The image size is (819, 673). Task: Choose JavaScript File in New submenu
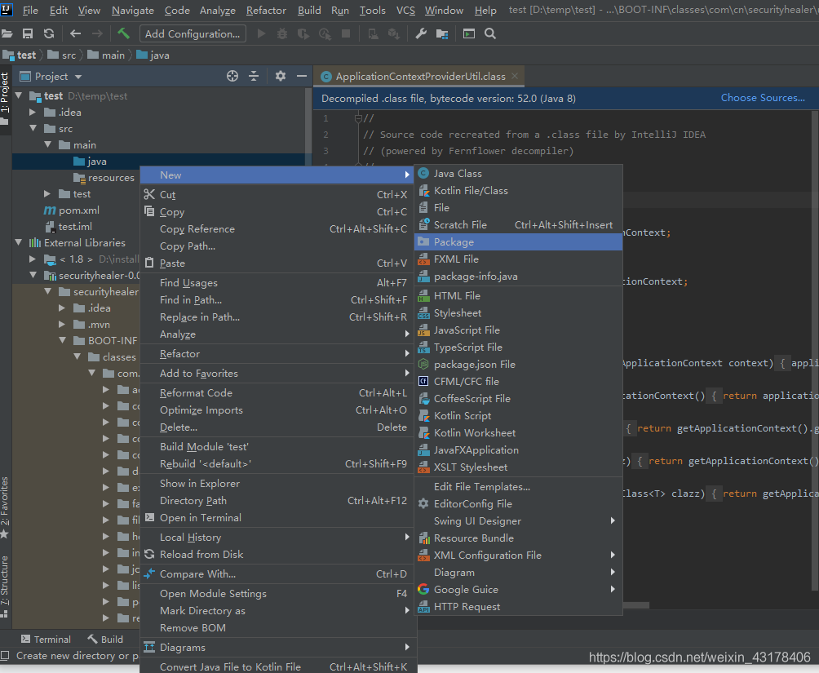point(518,330)
